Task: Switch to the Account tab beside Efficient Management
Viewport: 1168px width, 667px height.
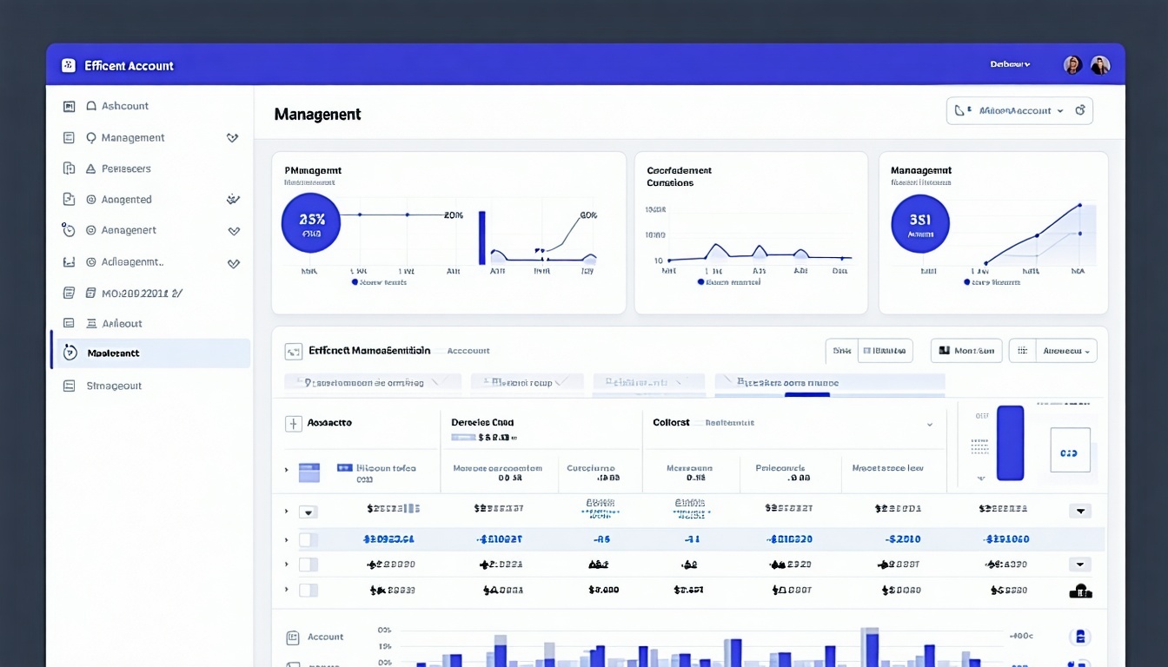Action: pyautogui.click(x=468, y=350)
